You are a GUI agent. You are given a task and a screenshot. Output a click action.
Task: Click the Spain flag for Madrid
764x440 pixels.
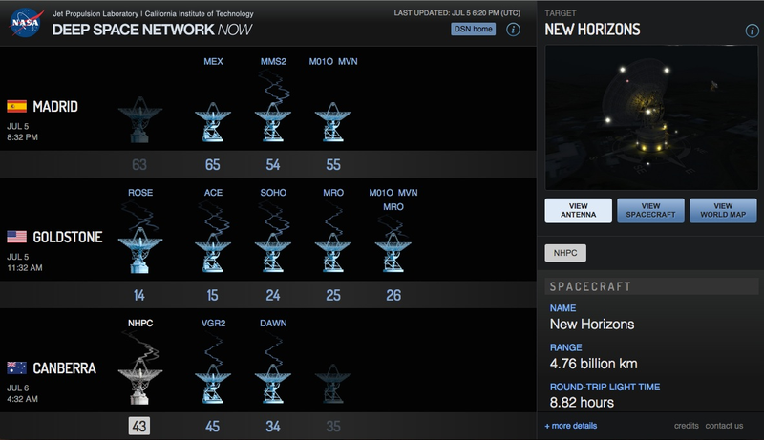coord(16,106)
